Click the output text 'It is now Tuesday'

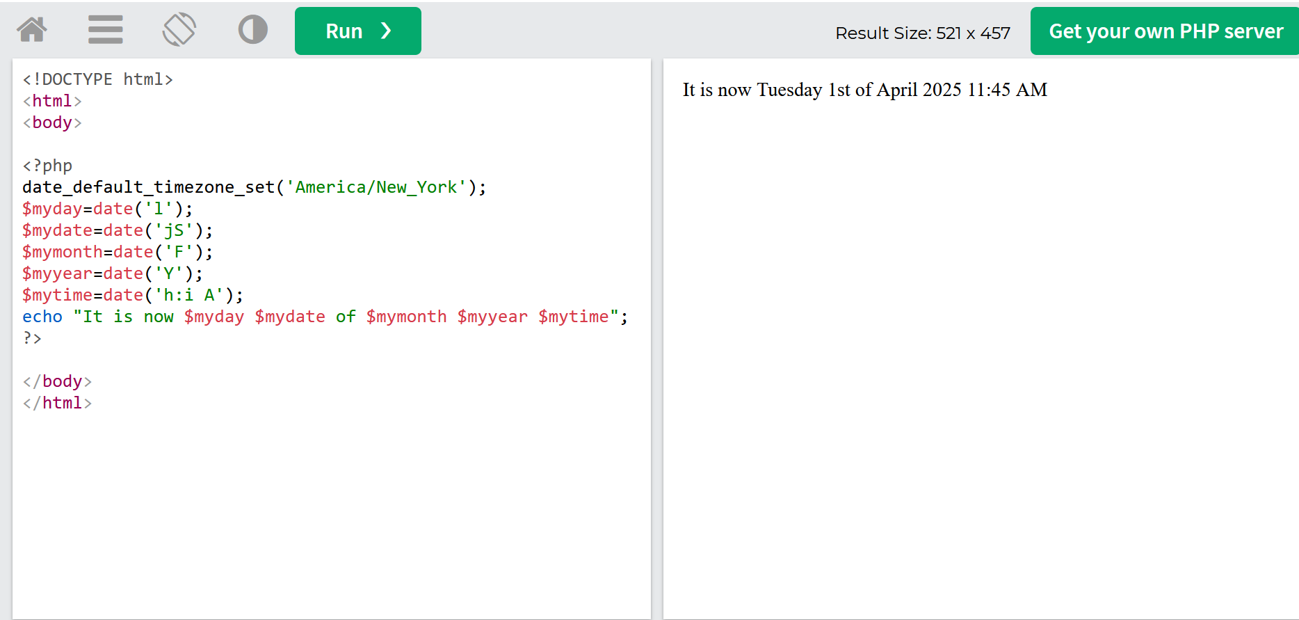pos(752,90)
